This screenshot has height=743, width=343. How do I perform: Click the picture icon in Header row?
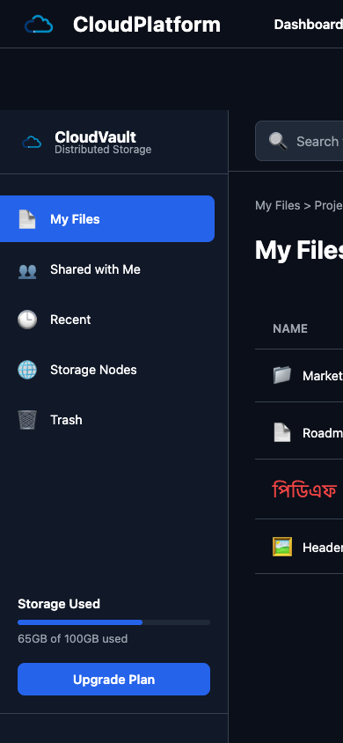(x=282, y=547)
